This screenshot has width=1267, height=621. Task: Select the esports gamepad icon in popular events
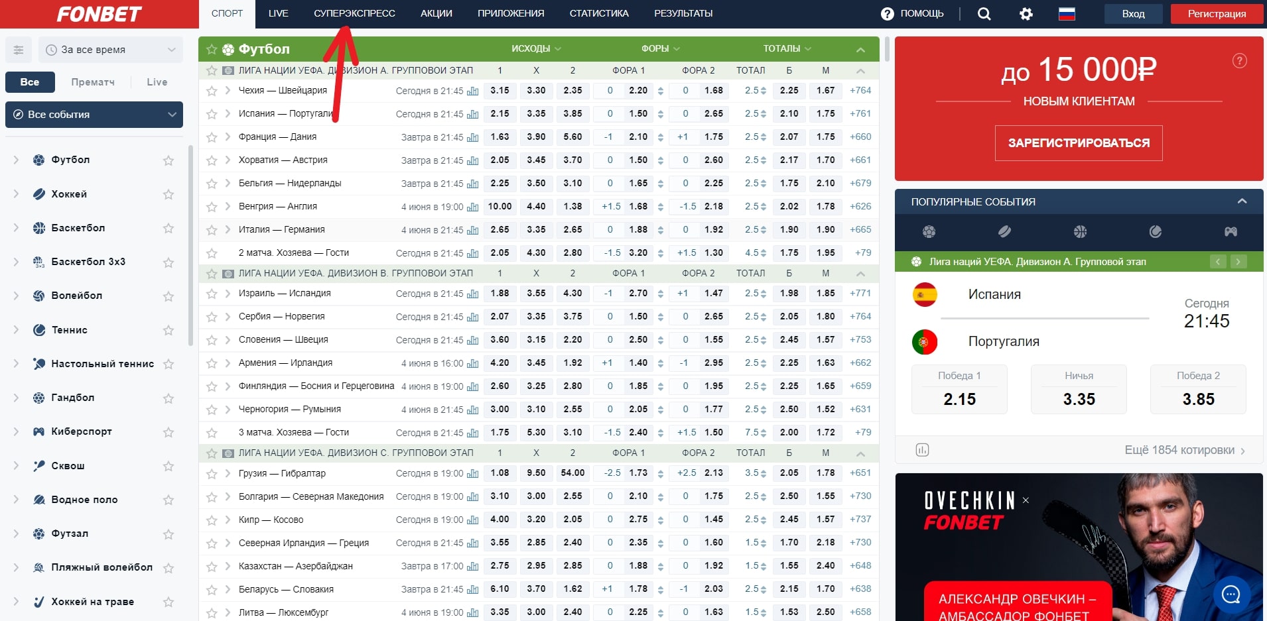pyautogui.click(x=1231, y=231)
